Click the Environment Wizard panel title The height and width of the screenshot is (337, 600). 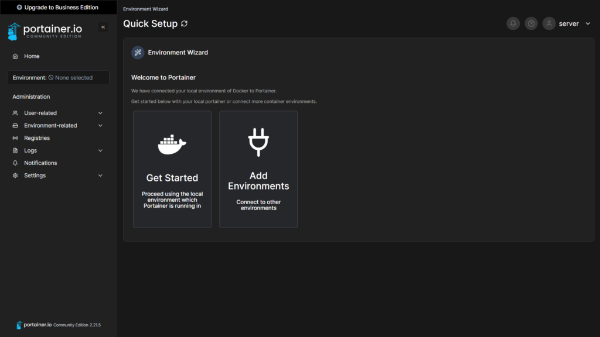click(178, 53)
